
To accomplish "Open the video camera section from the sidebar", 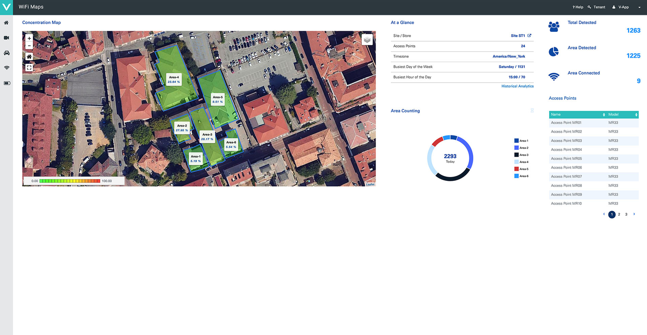I will coord(6,38).
